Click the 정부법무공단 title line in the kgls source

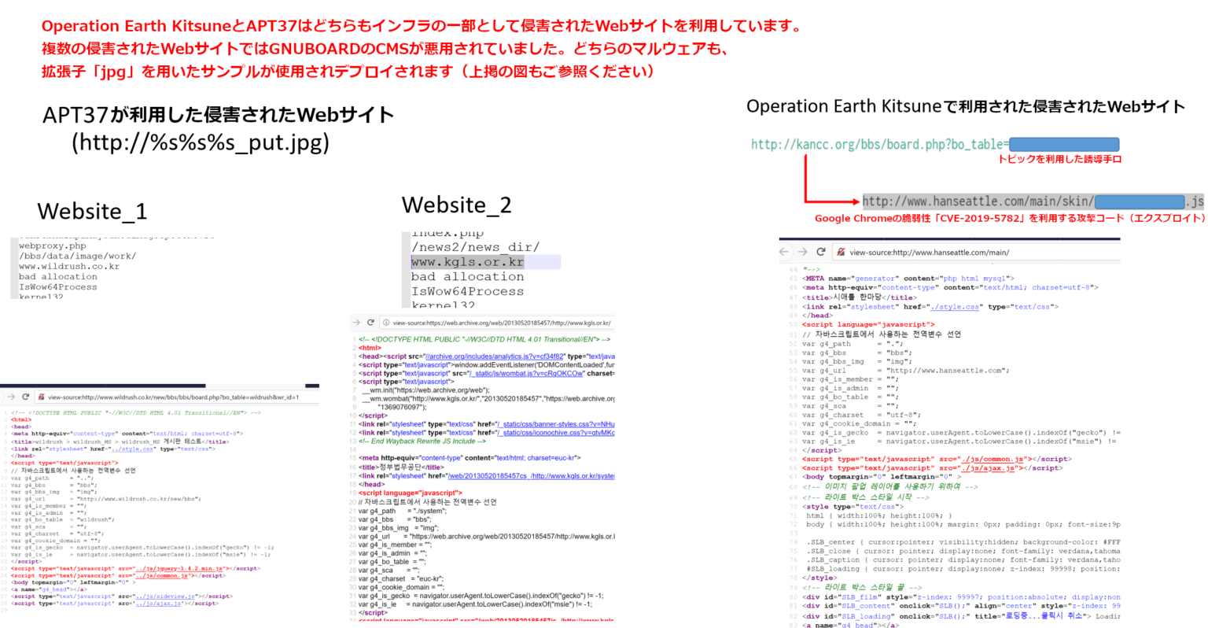(x=403, y=467)
